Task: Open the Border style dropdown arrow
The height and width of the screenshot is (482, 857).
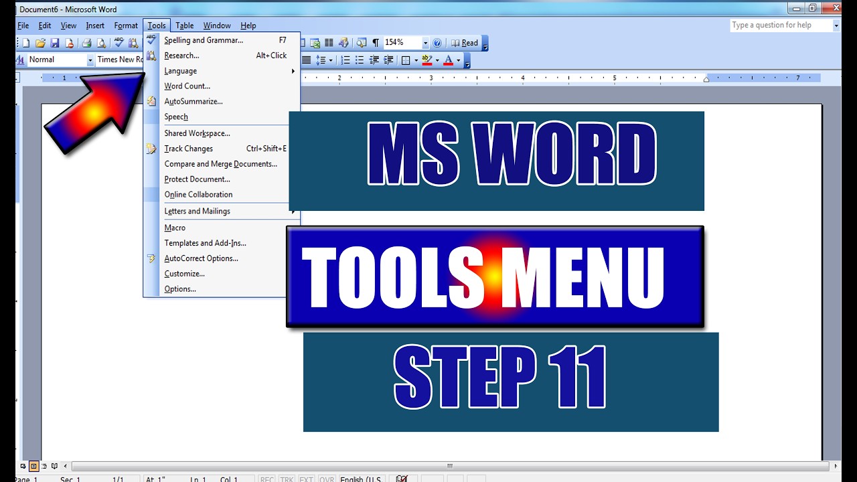Action: click(x=416, y=60)
